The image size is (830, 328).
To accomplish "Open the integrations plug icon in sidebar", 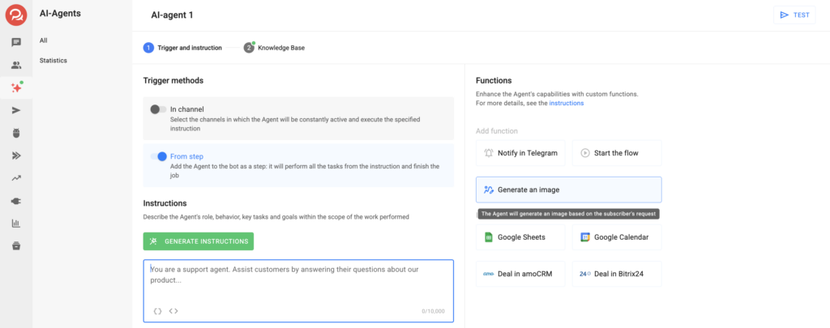I will click(16, 201).
